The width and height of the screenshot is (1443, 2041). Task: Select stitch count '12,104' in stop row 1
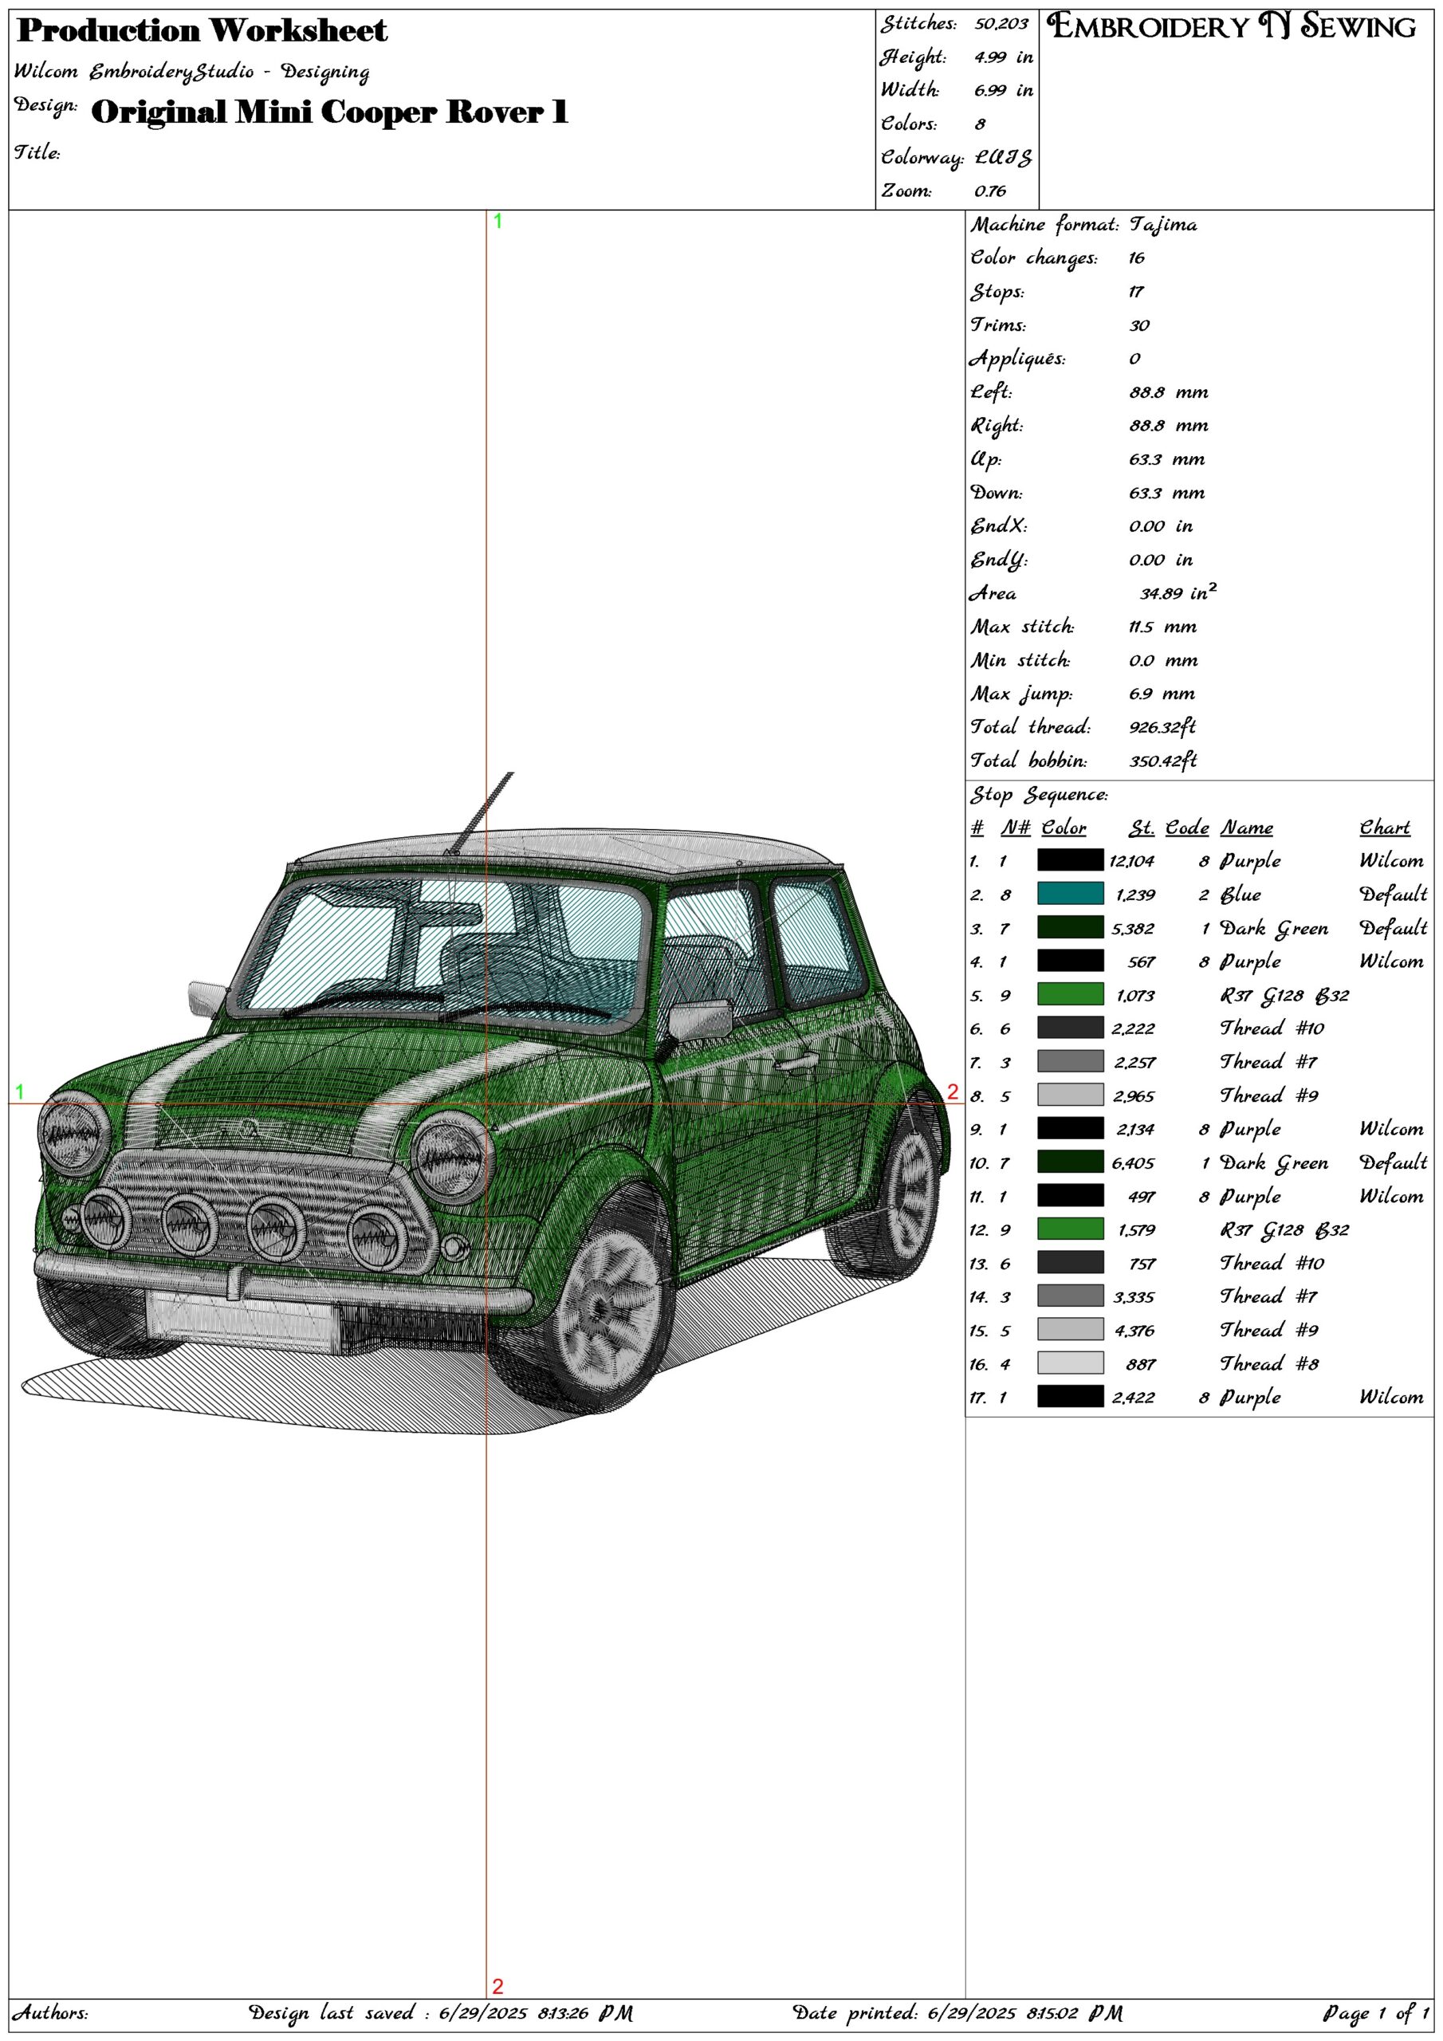1132,860
